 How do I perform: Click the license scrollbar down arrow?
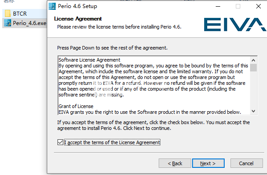coord(253,111)
